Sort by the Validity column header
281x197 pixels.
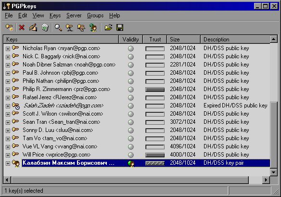pyautogui.click(x=131, y=39)
